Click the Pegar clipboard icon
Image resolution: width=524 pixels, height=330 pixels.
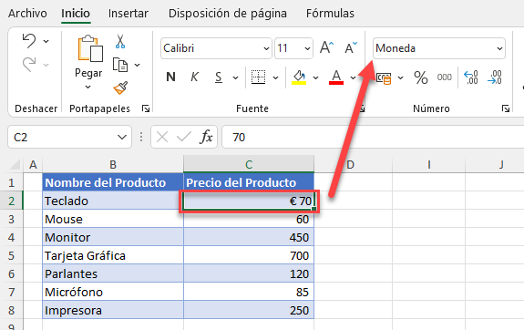[x=90, y=48]
